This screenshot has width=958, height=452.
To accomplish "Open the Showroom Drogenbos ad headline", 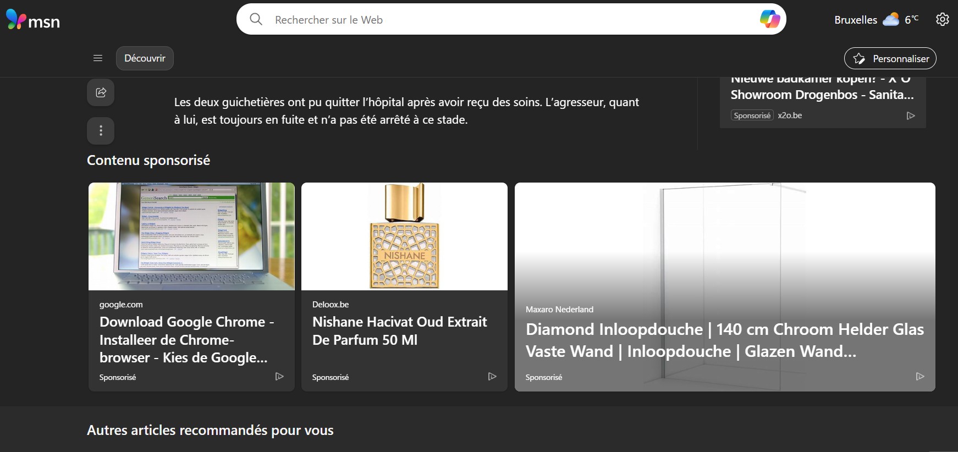I will (822, 88).
